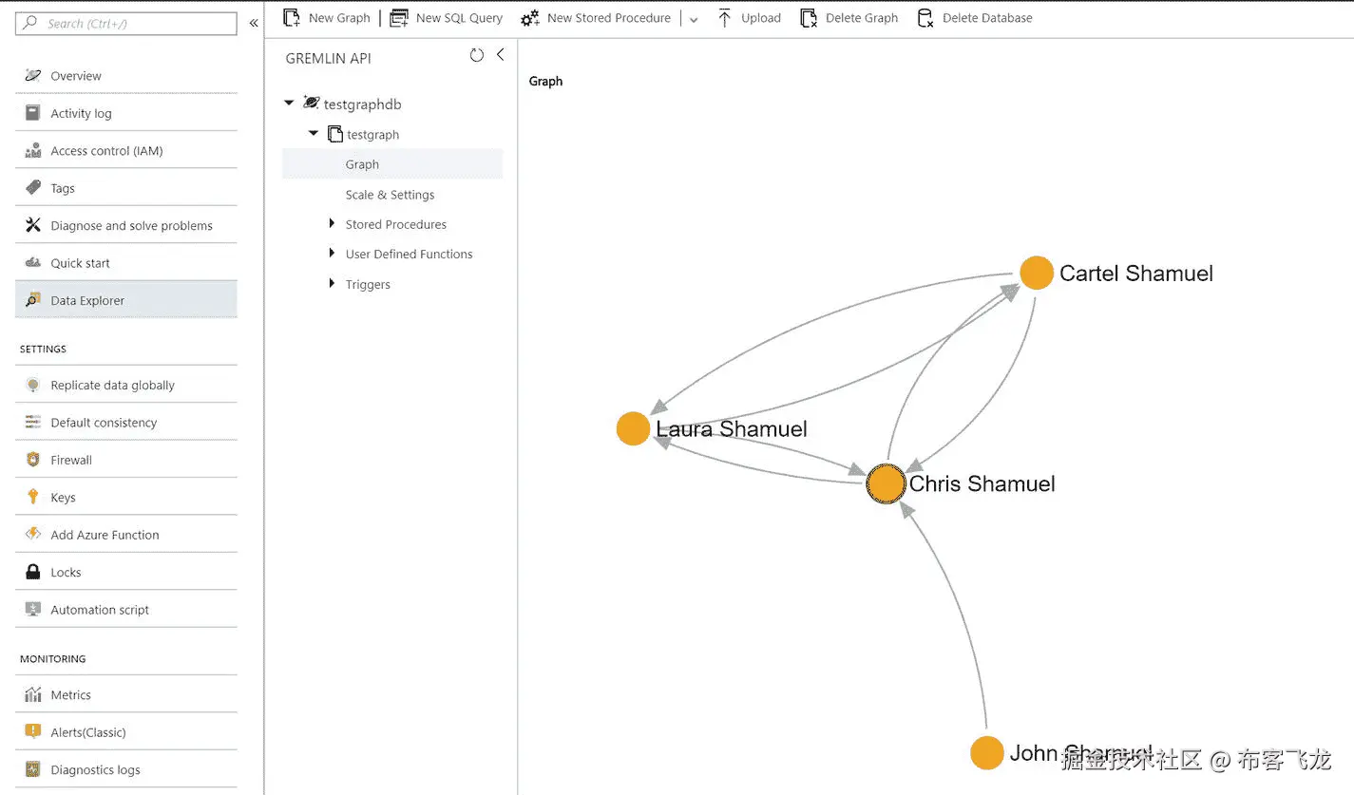1354x795 pixels.
Task: Click the New SQL Query icon
Action: click(399, 18)
